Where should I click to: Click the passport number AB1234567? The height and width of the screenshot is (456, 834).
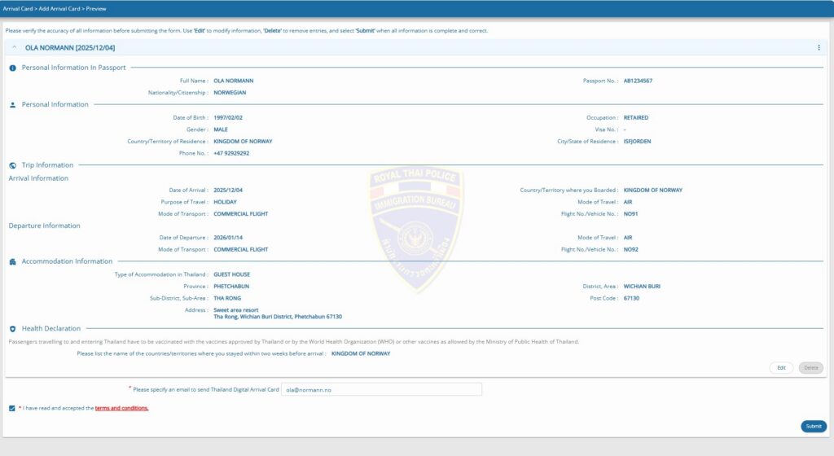[x=638, y=81]
